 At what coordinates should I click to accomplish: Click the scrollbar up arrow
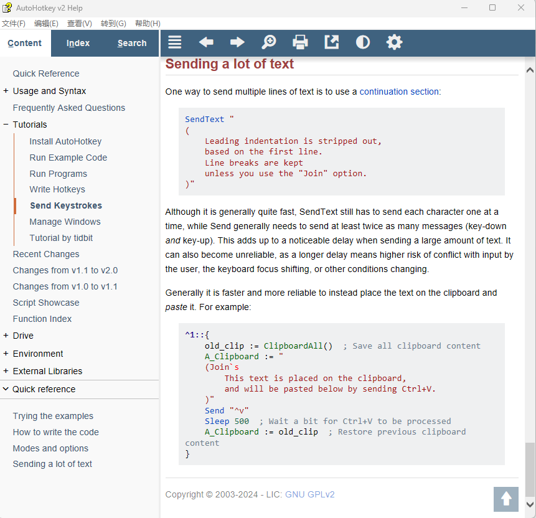pos(530,70)
